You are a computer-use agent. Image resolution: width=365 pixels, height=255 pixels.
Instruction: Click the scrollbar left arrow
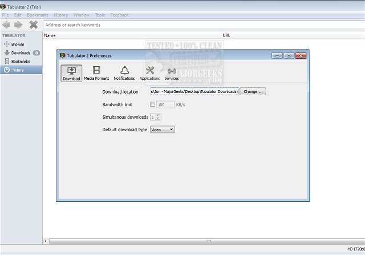tap(46, 241)
